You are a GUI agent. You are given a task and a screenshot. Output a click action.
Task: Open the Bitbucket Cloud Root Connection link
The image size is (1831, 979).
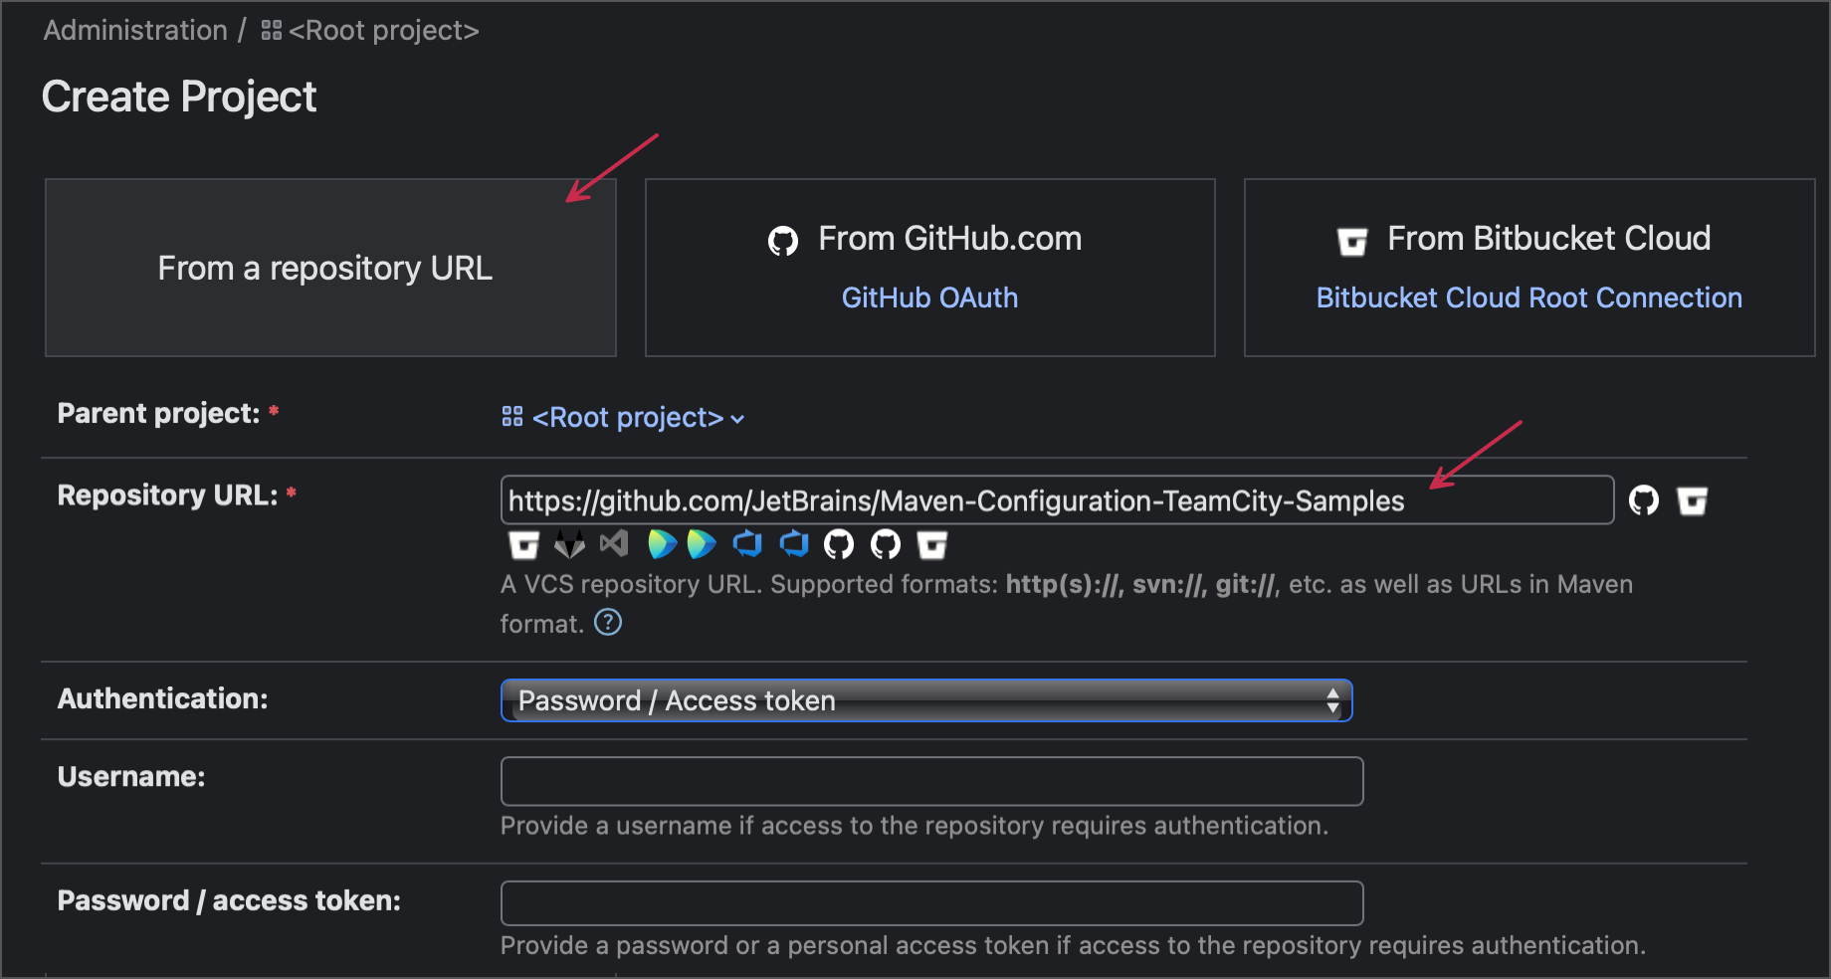[x=1528, y=297]
